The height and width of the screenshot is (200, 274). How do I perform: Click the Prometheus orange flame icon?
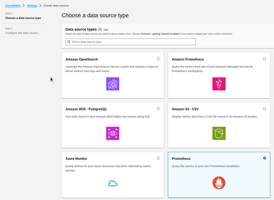pos(219,183)
